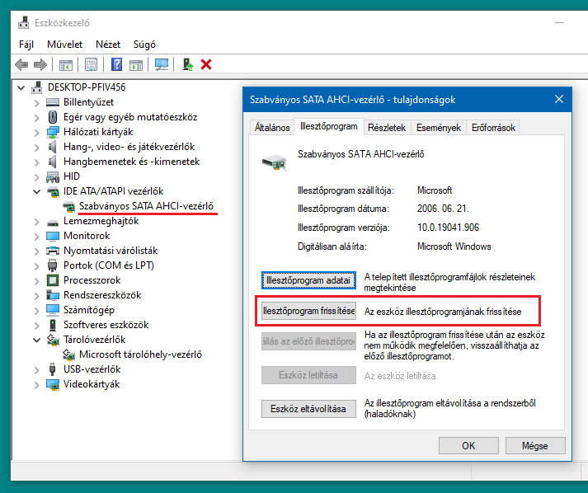Expand the Billentyűzet category
Viewport: 588px width, 493px height.
tap(36, 103)
